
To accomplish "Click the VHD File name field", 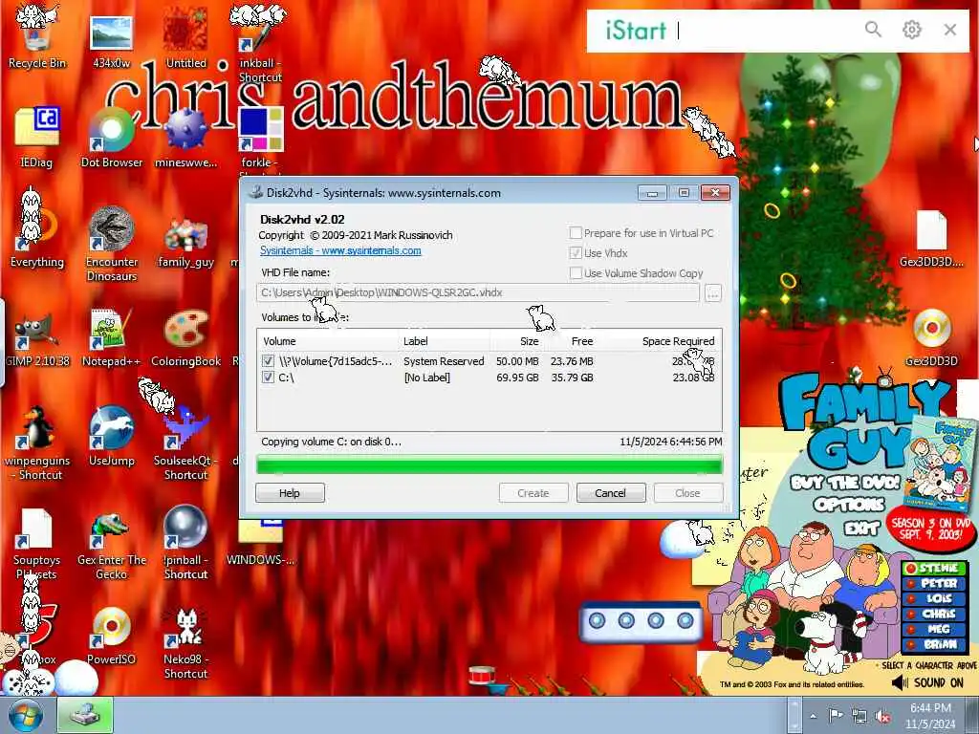I will coord(478,292).
